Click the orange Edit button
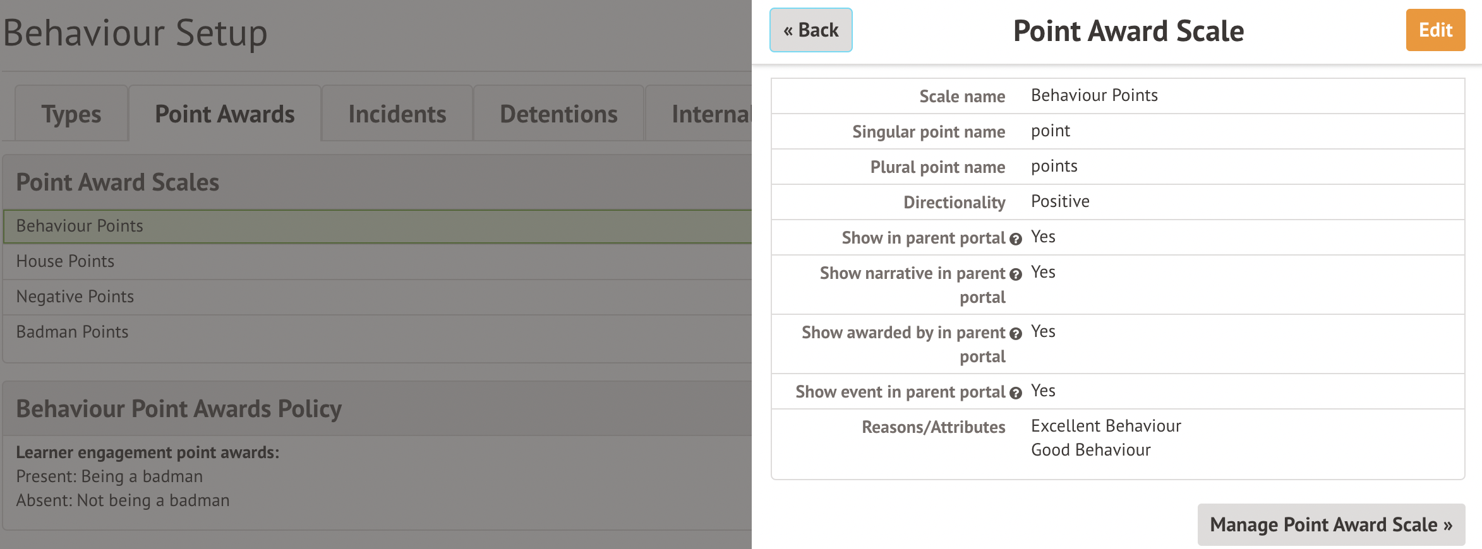The height and width of the screenshot is (549, 1482). (1435, 30)
